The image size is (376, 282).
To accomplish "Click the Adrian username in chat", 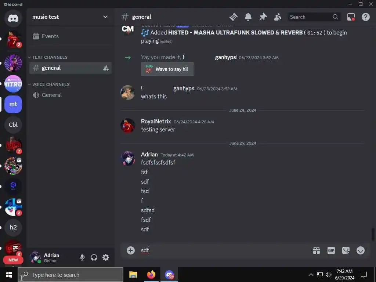I will tap(149, 155).
